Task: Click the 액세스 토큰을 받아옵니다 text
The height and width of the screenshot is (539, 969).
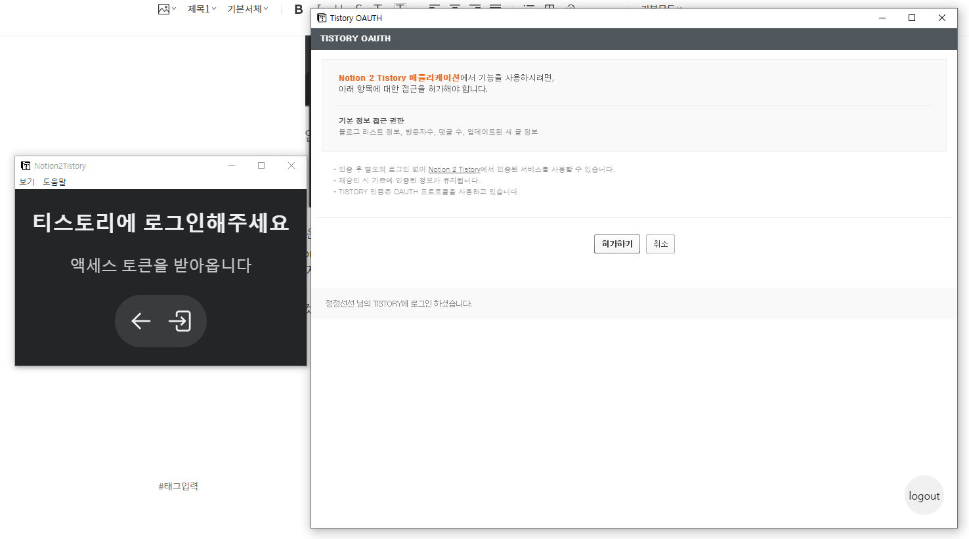Action: pos(161,265)
